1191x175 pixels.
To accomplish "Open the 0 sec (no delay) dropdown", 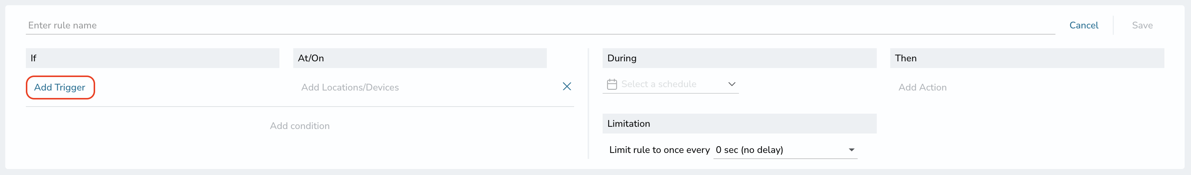I will pos(785,150).
